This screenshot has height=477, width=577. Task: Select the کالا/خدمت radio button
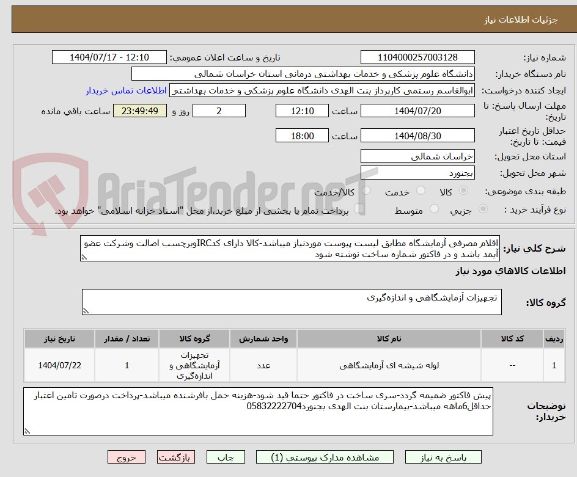366,191
